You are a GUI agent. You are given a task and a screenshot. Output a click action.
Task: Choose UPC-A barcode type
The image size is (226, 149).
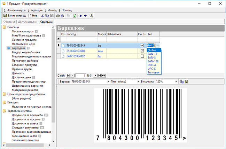[x=154, y=65]
